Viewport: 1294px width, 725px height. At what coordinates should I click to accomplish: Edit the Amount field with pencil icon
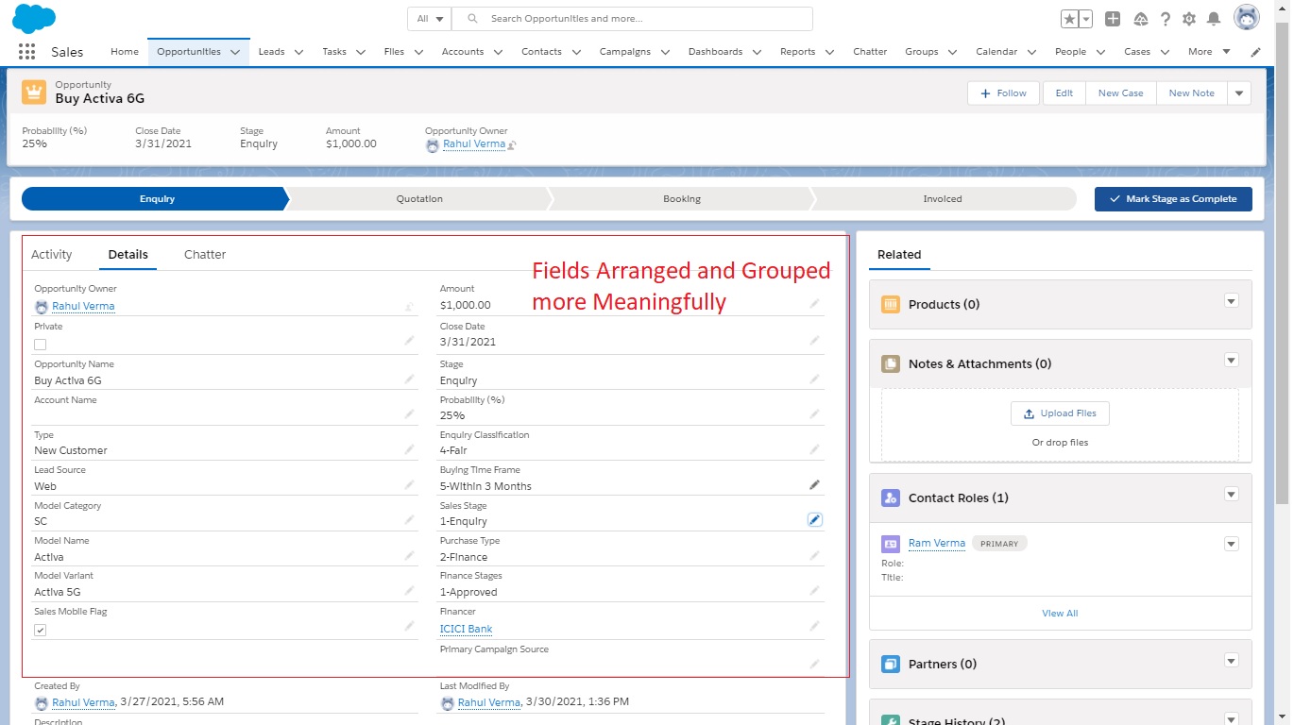[814, 304]
